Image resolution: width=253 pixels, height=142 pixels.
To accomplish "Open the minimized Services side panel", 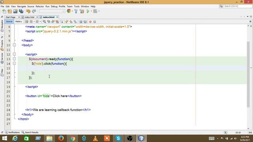I will coord(2,58).
